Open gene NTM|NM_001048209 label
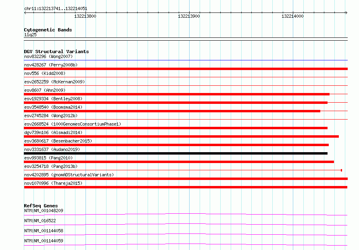The height and width of the screenshot is (250, 359). 44,211
